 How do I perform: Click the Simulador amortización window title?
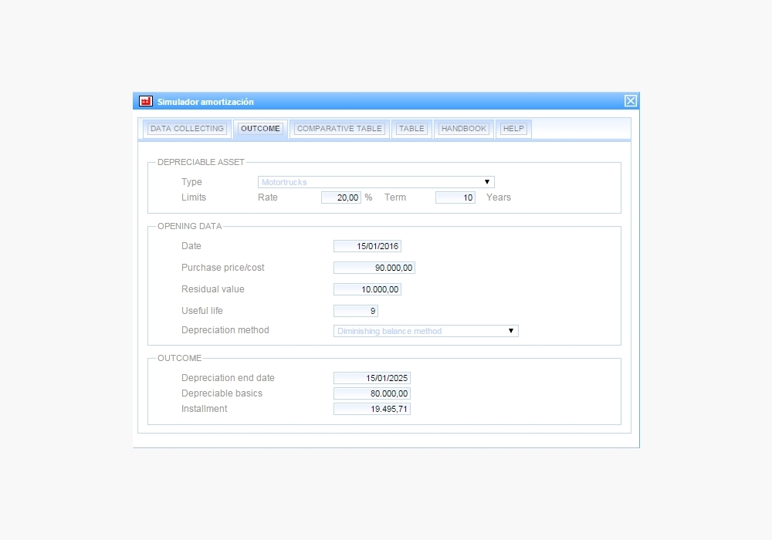pos(205,102)
